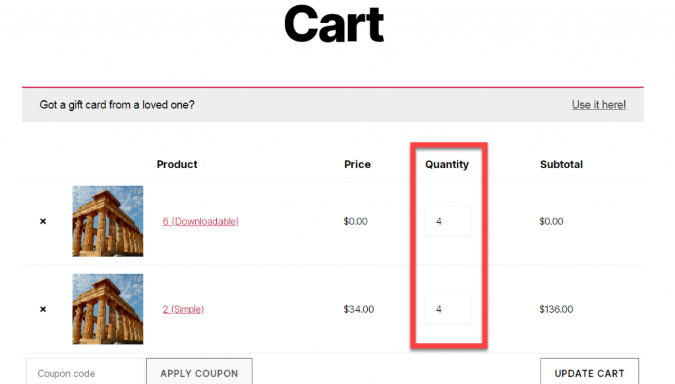Open the 6 (Downloadable) product link
The height and width of the screenshot is (384, 675).
coord(200,222)
